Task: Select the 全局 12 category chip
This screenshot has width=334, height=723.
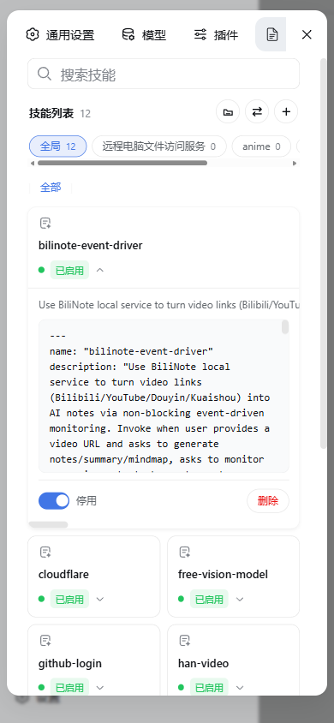Action: (x=58, y=146)
